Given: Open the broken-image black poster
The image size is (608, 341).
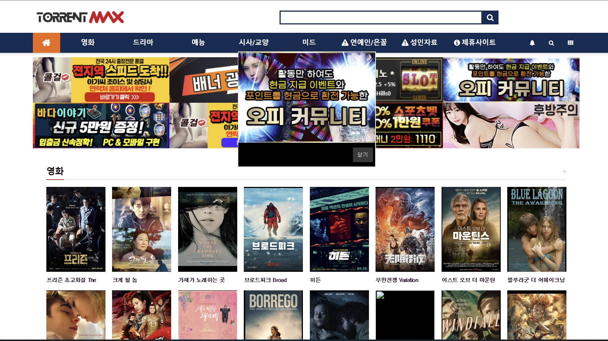Looking at the screenshot, I should click(x=405, y=315).
